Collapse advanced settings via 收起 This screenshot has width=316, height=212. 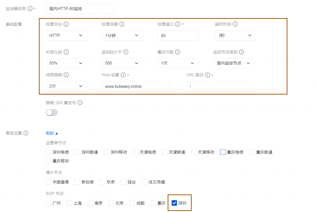coord(52,133)
